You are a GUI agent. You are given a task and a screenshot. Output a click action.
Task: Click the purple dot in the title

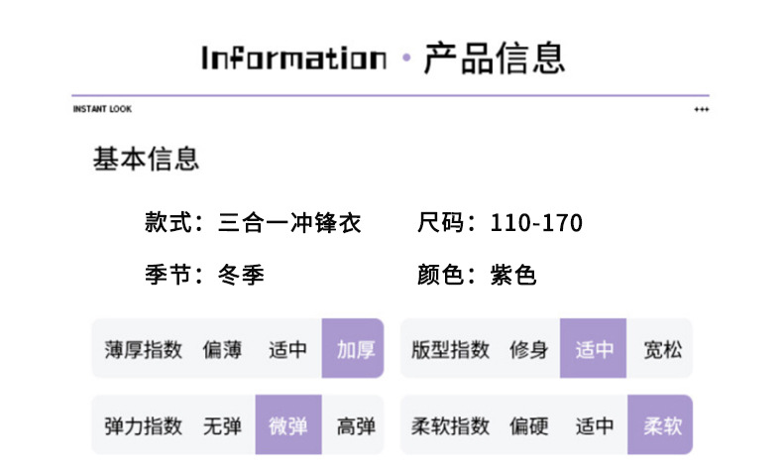pos(404,58)
